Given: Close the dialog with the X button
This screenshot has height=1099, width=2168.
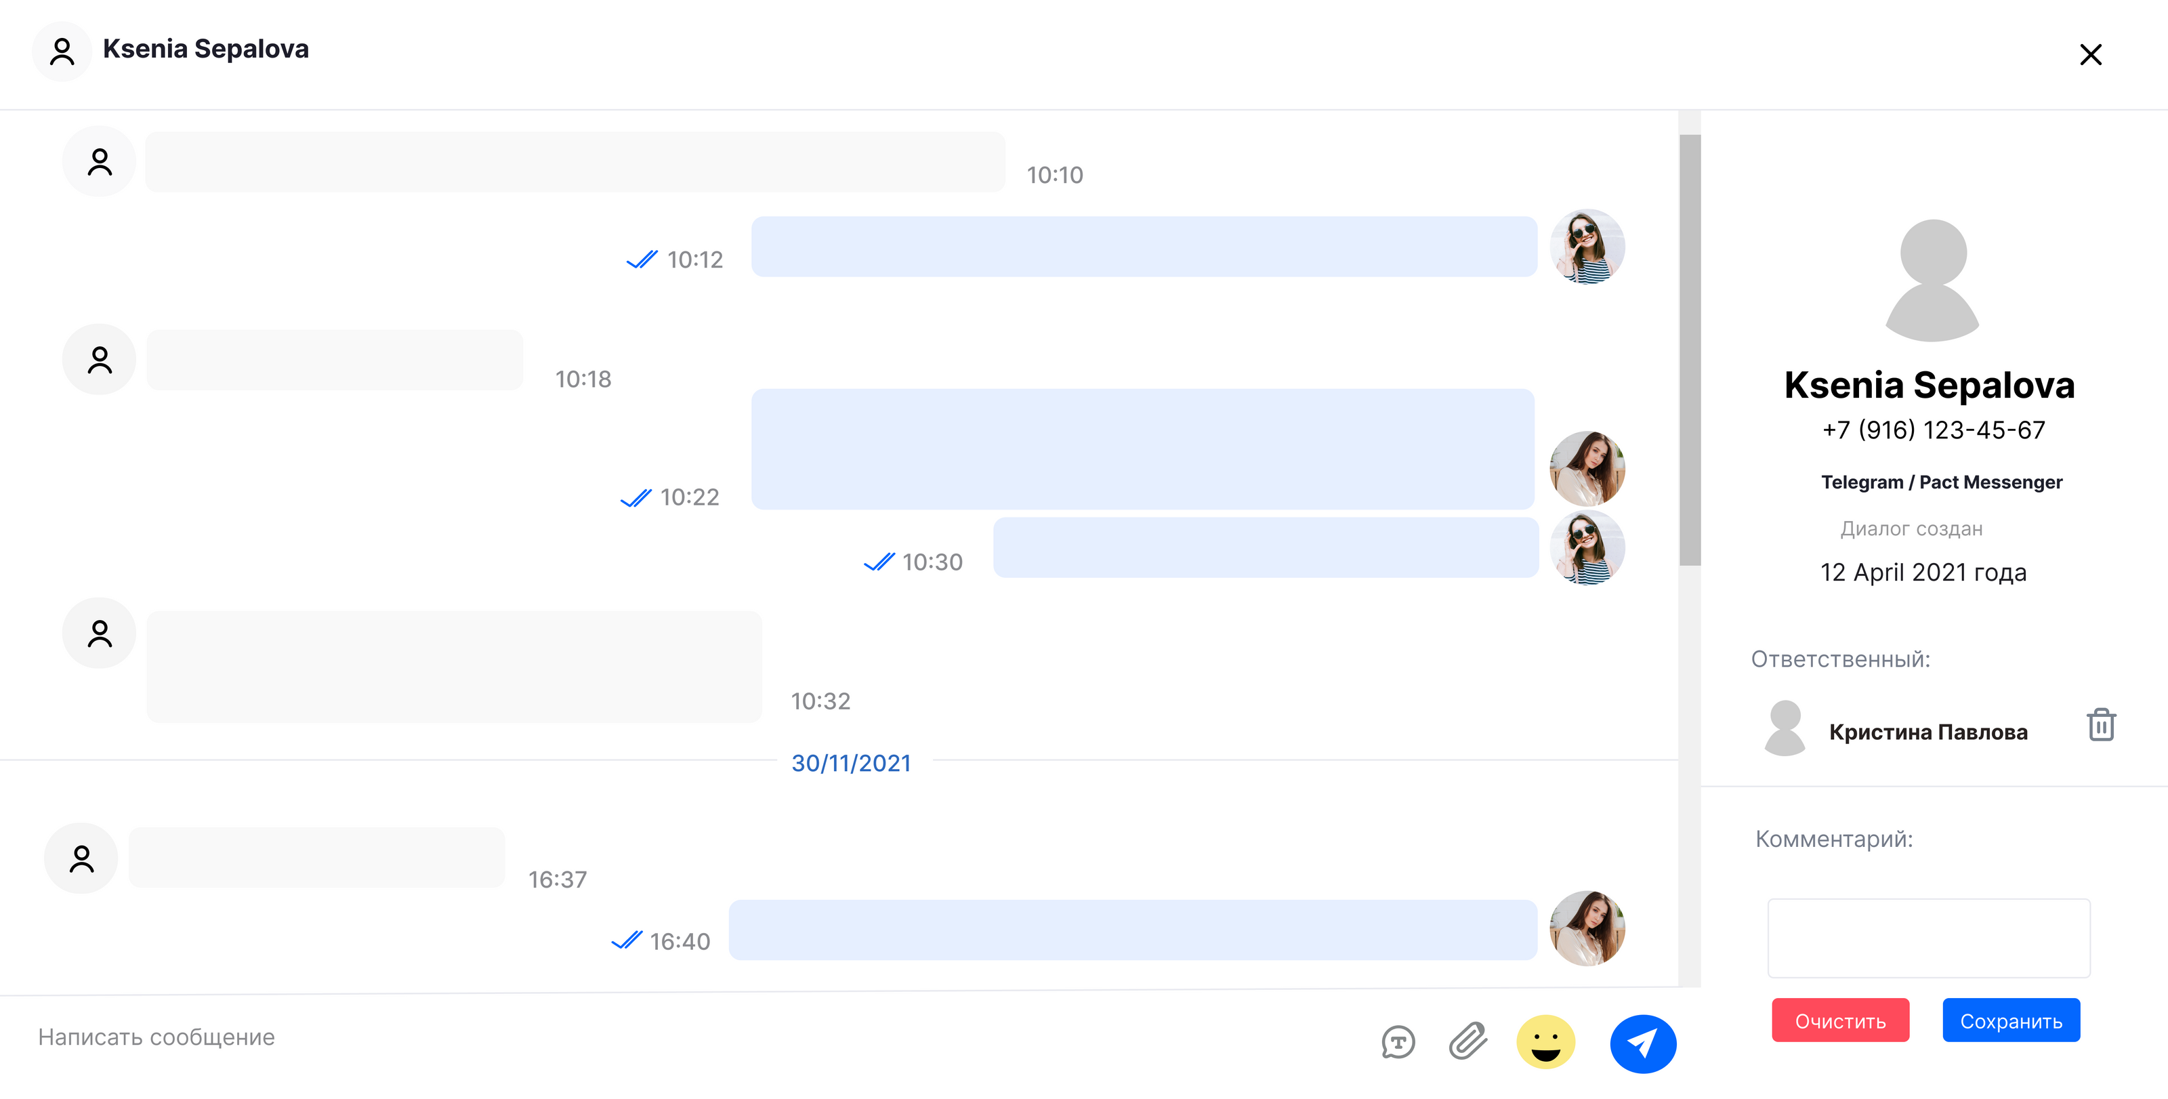Looking at the screenshot, I should click(2089, 55).
